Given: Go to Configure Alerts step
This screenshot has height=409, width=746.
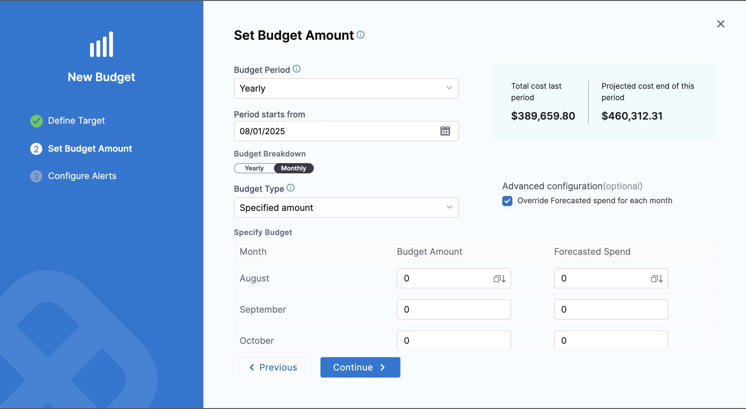Looking at the screenshot, I should click(82, 176).
